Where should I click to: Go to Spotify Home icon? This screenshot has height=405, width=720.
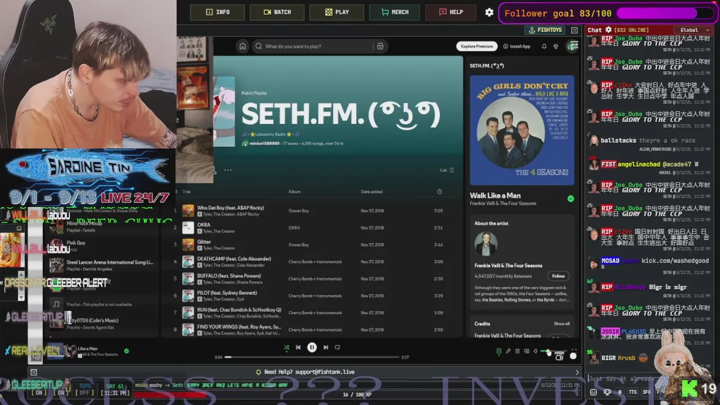click(x=242, y=46)
